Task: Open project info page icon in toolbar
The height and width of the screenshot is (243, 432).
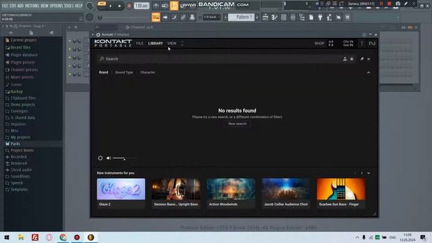Action: pos(311,18)
